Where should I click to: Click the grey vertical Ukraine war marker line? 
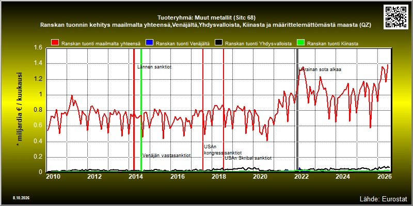point(297,110)
